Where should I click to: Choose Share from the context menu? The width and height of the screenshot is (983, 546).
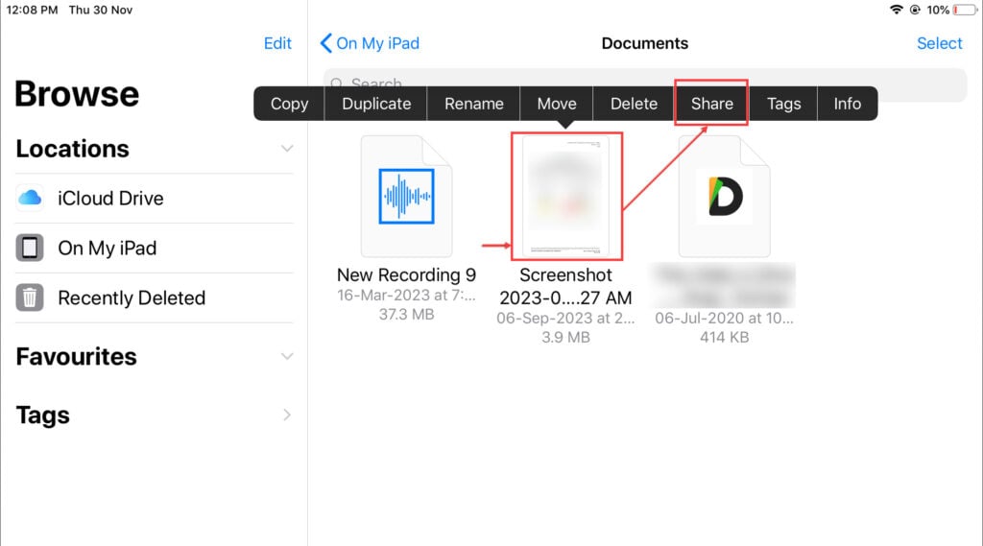pos(711,104)
